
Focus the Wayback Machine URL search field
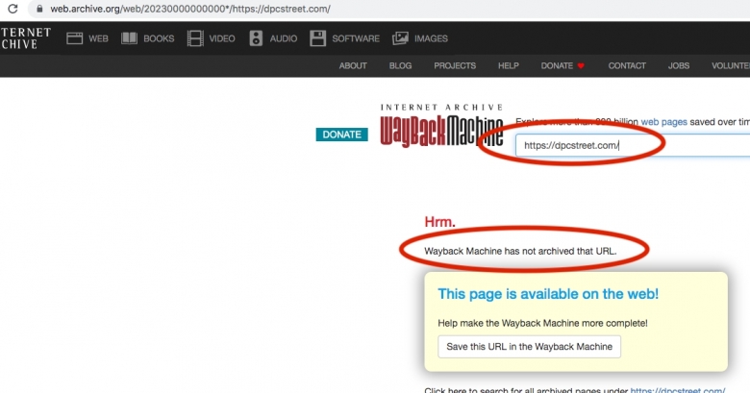point(633,145)
